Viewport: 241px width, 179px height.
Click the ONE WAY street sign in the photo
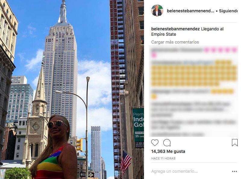[87, 175]
